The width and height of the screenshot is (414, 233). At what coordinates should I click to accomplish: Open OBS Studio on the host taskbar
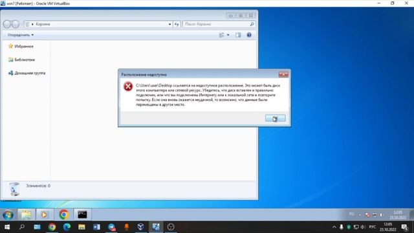(171, 227)
